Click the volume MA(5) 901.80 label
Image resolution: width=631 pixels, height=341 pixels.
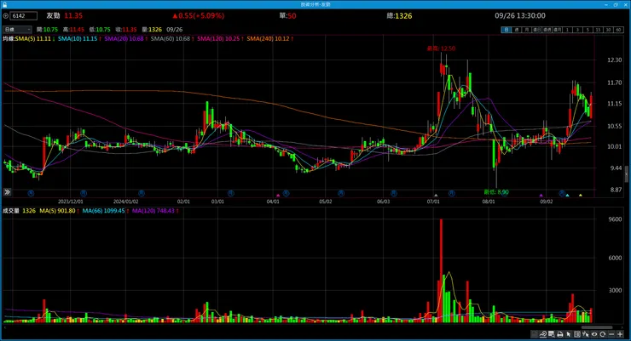click(x=59, y=211)
